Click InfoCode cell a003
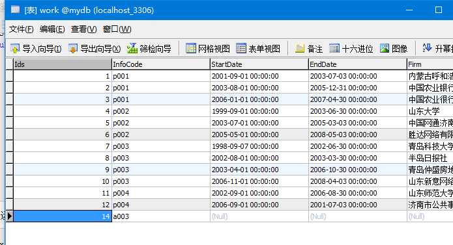453x245 pixels. pyautogui.click(x=161, y=216)
